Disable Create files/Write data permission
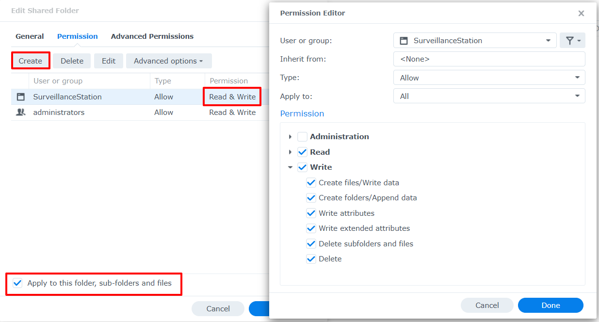Viewport: 599px width, 322px height. [311, 182]
